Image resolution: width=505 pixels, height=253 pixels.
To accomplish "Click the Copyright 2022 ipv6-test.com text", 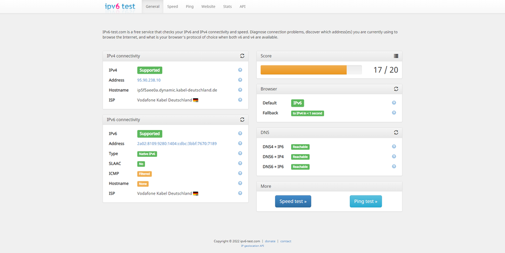I will 237,241.
